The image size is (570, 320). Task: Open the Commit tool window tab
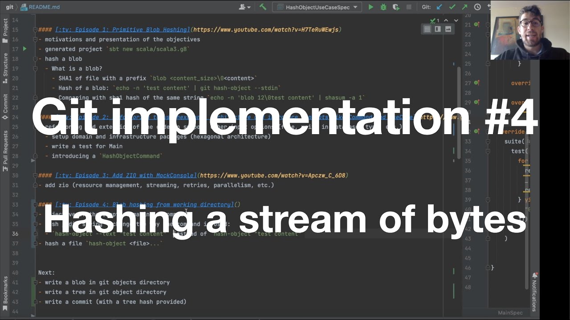5,107
